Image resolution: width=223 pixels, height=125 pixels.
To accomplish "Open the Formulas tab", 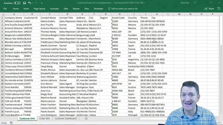I will (x=54, y=9).
